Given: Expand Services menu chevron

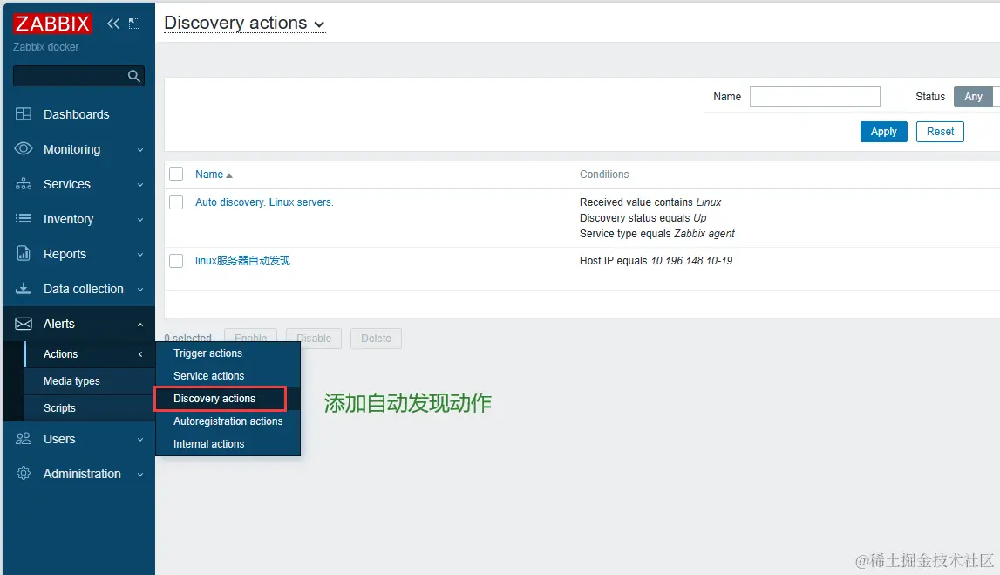Looking at the screenshot, I should click(140, 185).
